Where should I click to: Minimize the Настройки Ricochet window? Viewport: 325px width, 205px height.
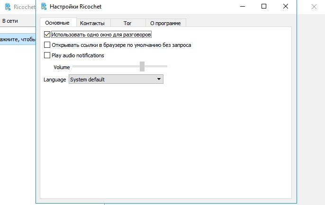click(x=243, y=7)
